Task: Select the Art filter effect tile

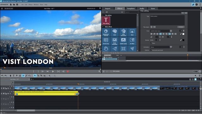Action: pyautogui.click(x=132, y=41)
